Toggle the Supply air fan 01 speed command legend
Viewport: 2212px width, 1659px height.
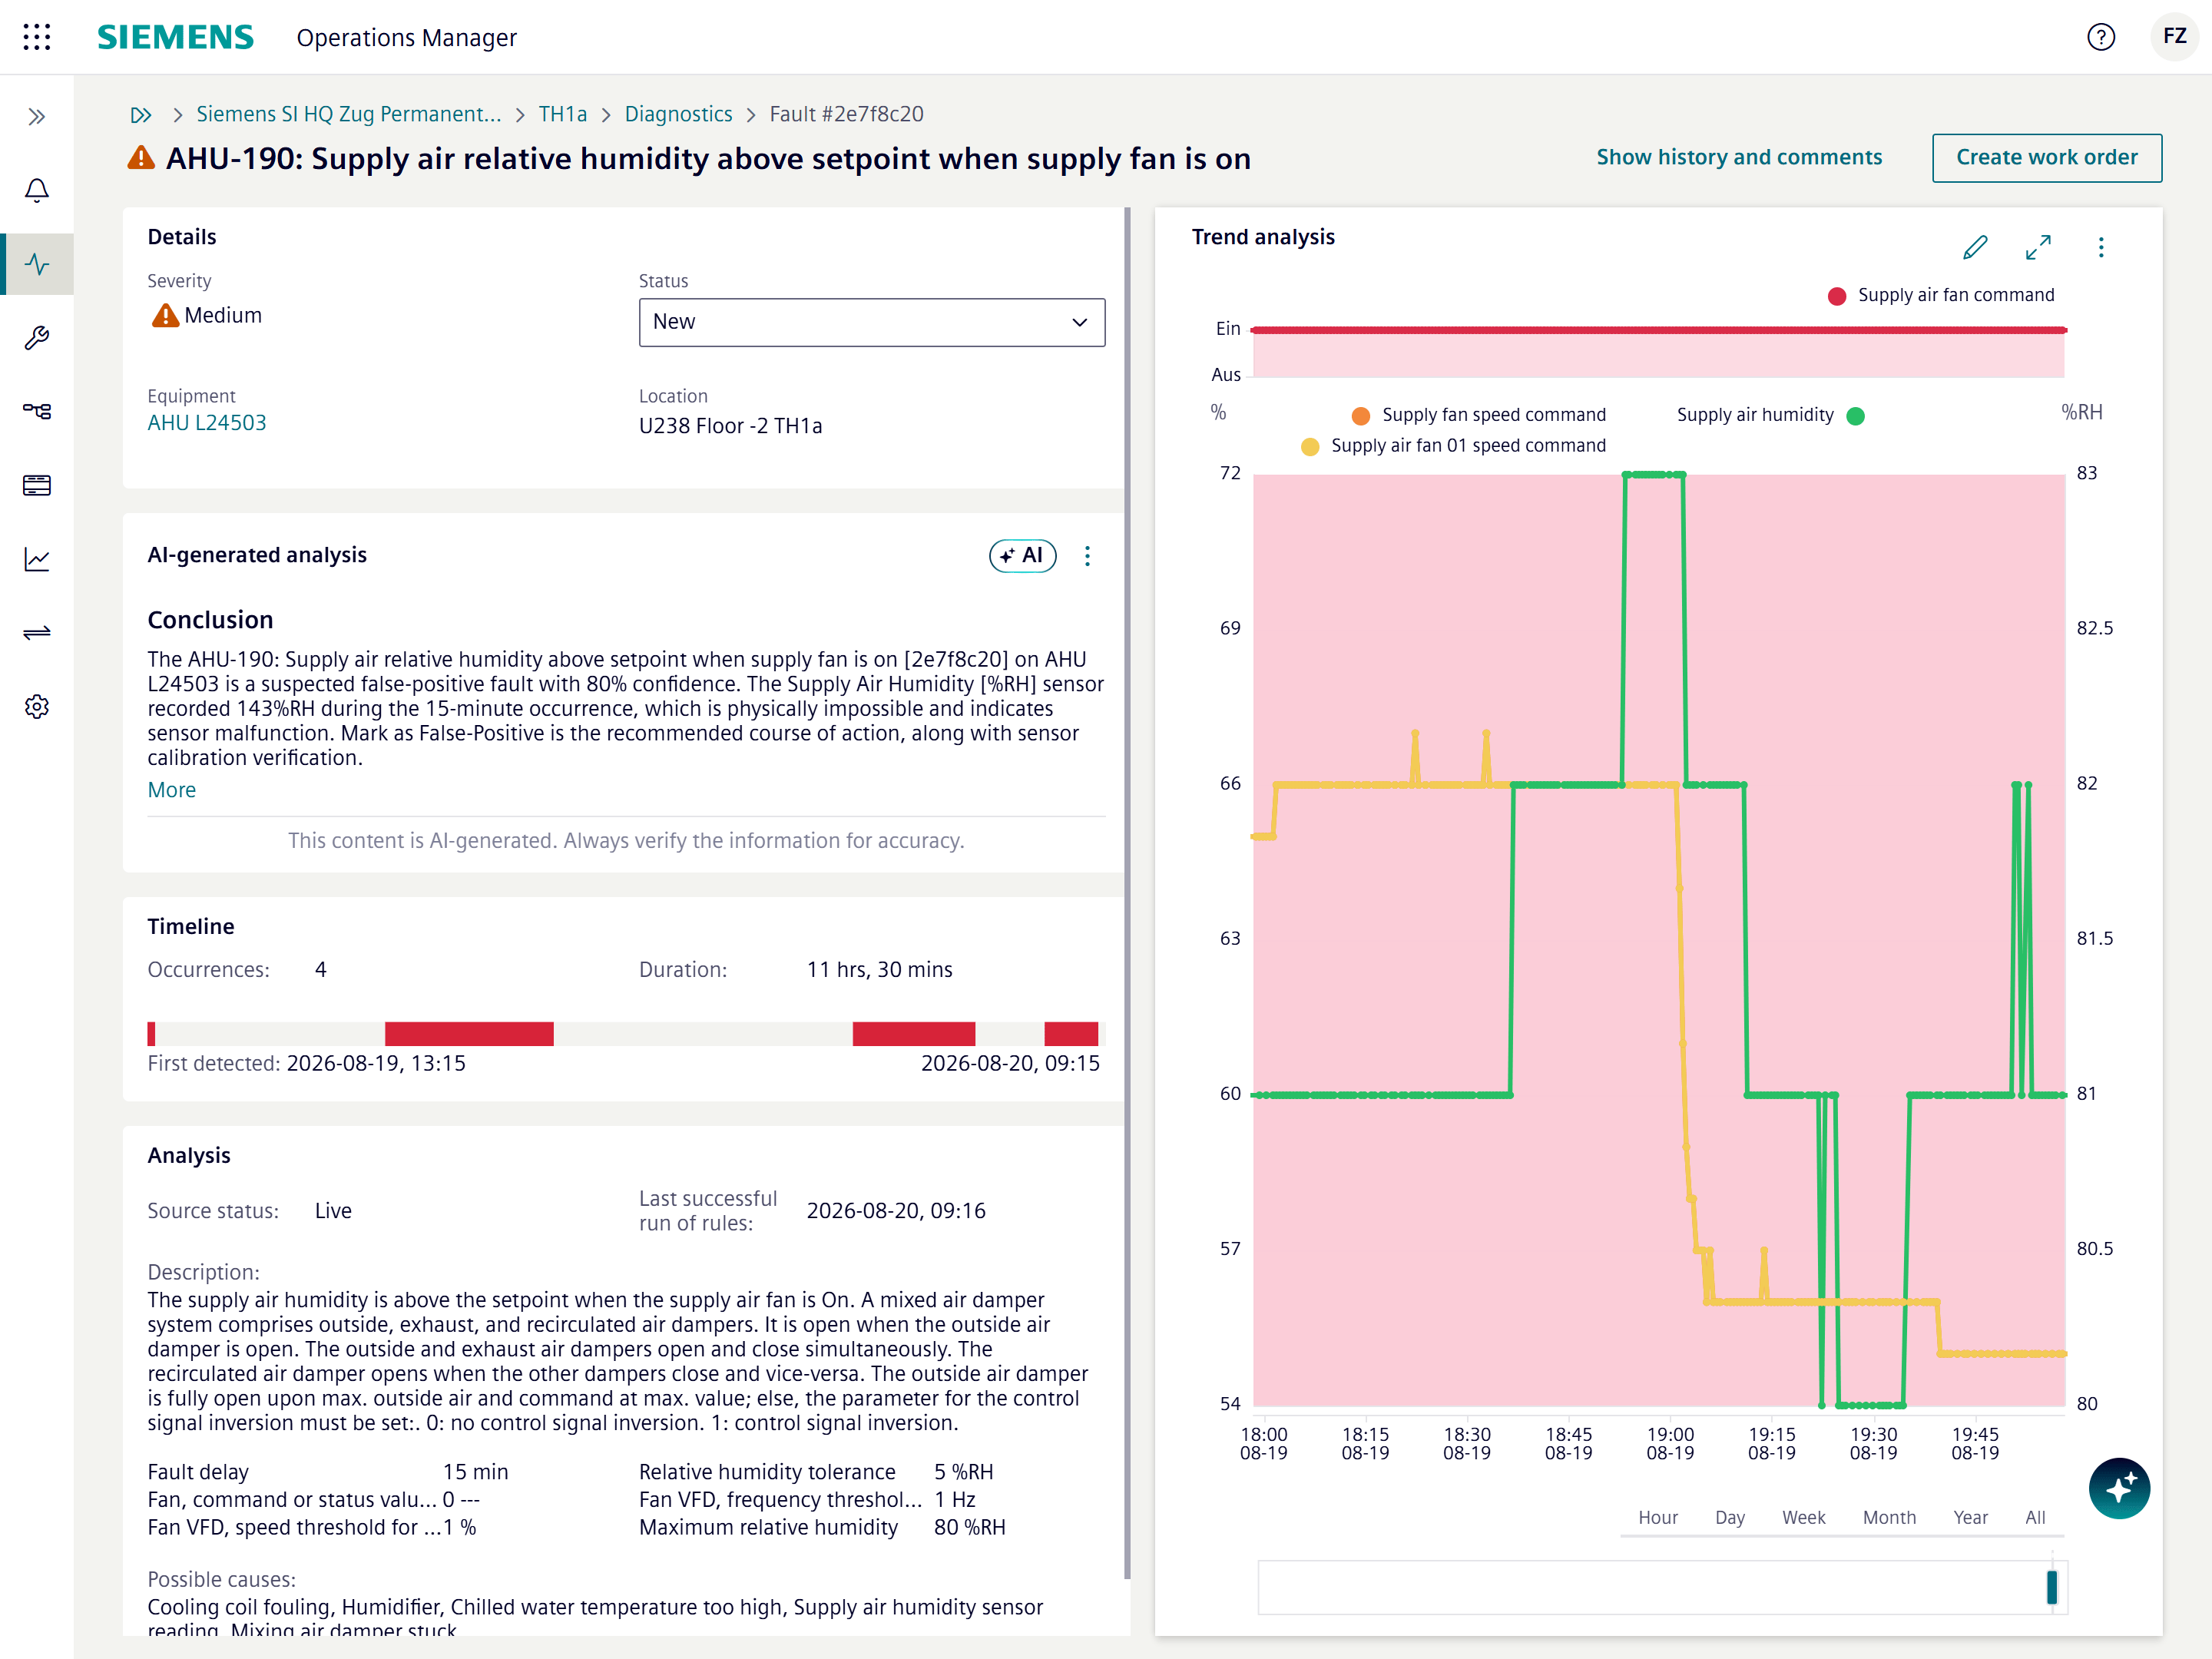point(1453,446)
